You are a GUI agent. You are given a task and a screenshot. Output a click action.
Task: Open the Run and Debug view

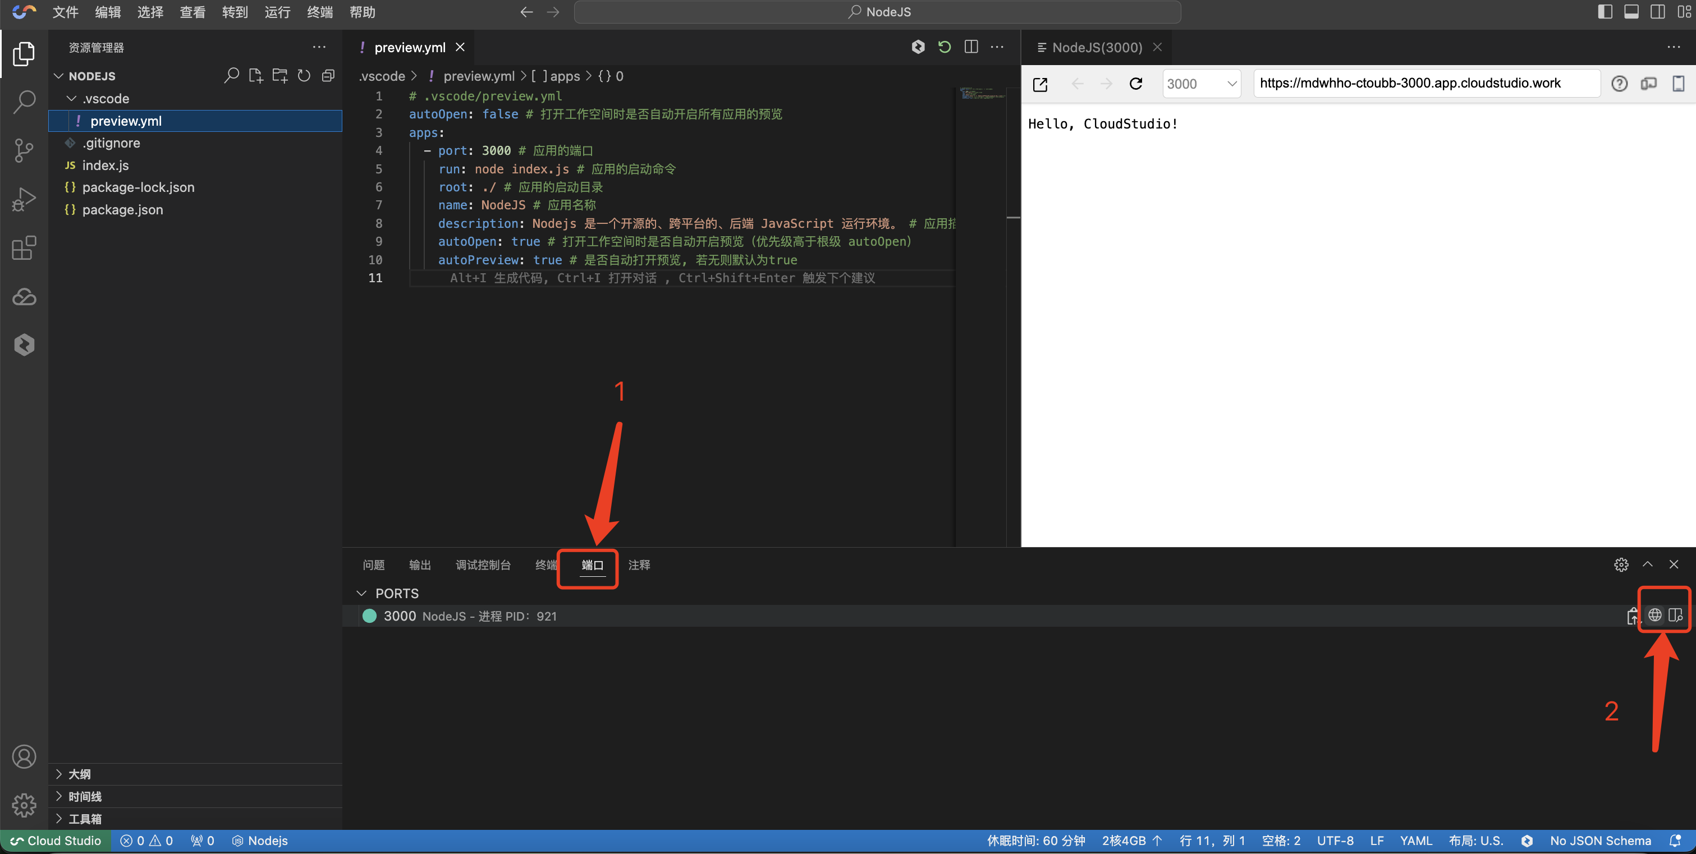[x=24, y=200]
